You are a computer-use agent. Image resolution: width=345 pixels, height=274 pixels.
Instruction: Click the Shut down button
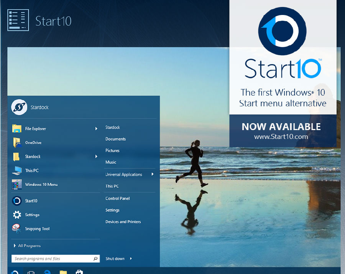point(115,259)
